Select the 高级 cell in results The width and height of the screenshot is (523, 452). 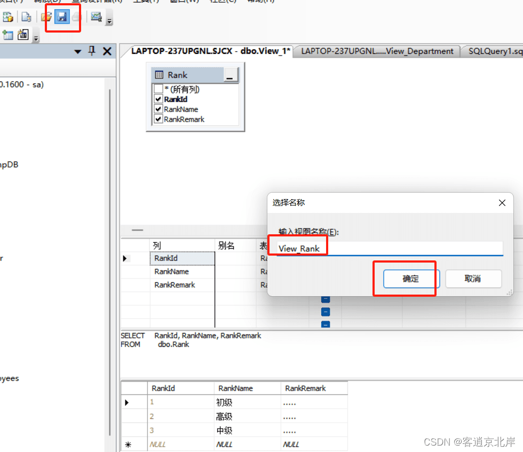pos(248,416)
